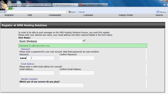This screenshot has width=168, height=94.
Task: Click the Google toolbar logo
Action: pos(3,12)
